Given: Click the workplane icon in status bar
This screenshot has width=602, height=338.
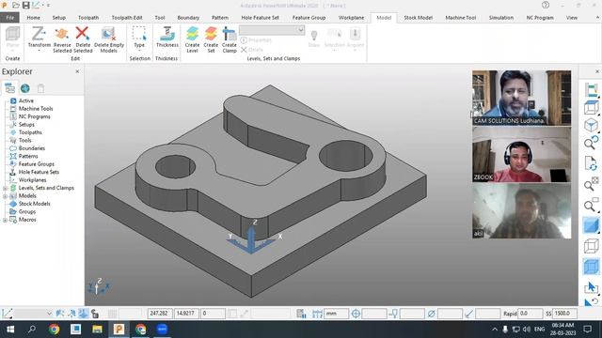Looking at the screenshot, I should point(8,314).
